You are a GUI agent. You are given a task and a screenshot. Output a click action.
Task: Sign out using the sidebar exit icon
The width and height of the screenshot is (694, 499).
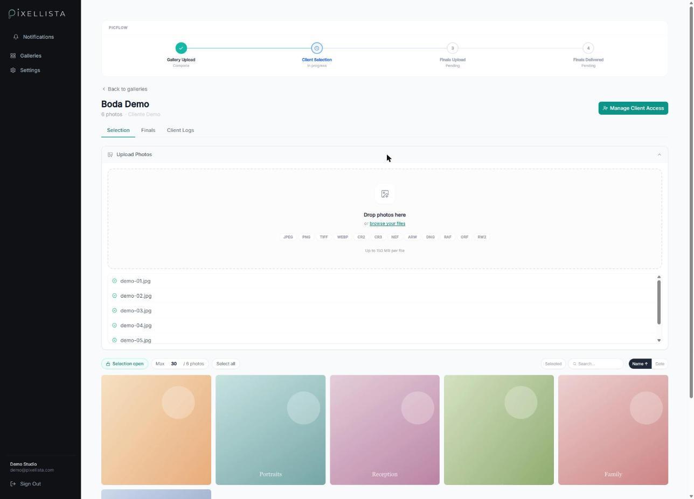13,484
